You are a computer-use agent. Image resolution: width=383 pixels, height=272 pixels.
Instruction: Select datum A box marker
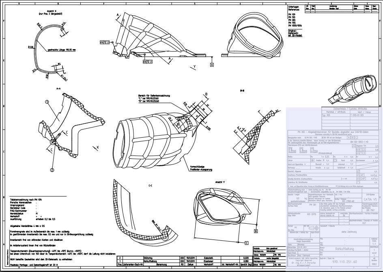pos(212,64)
